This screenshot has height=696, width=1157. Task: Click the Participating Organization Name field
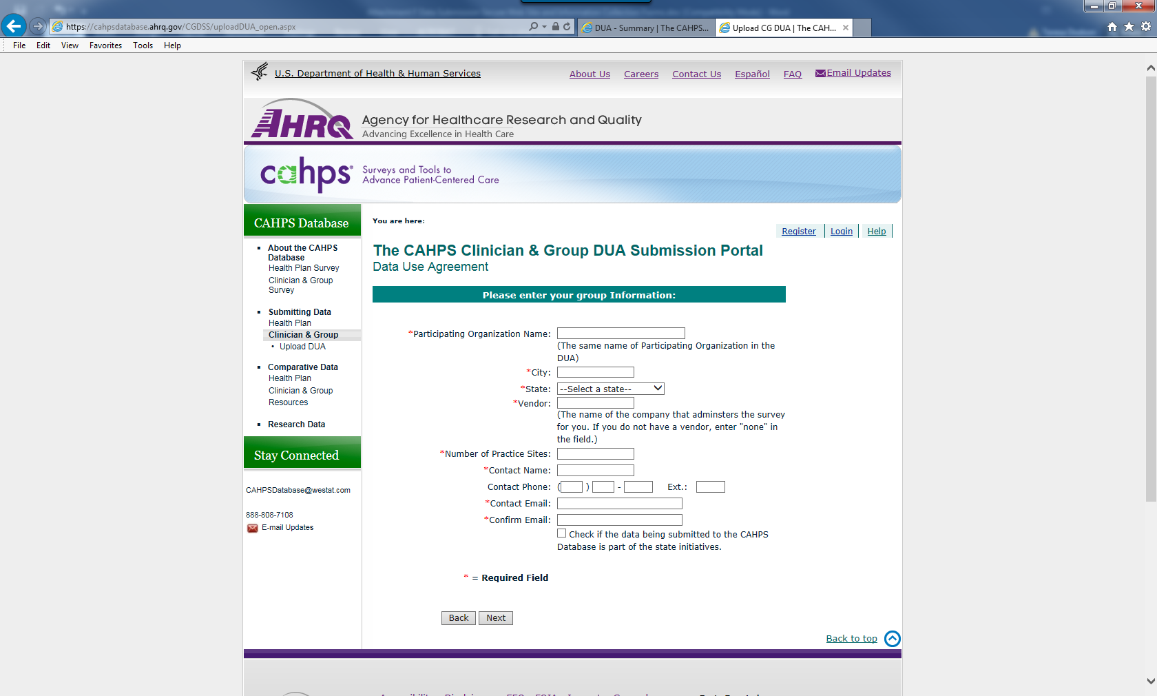621,334
